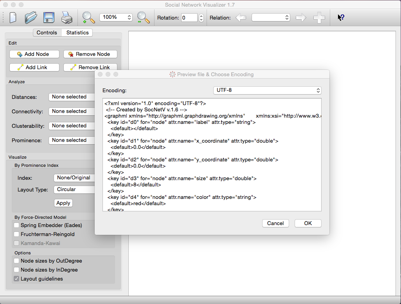Image resolution: width=401 pixels, height=304 pixels.
Task: Click the '<default>8</default>' line in preview
Action: [136, 185]
